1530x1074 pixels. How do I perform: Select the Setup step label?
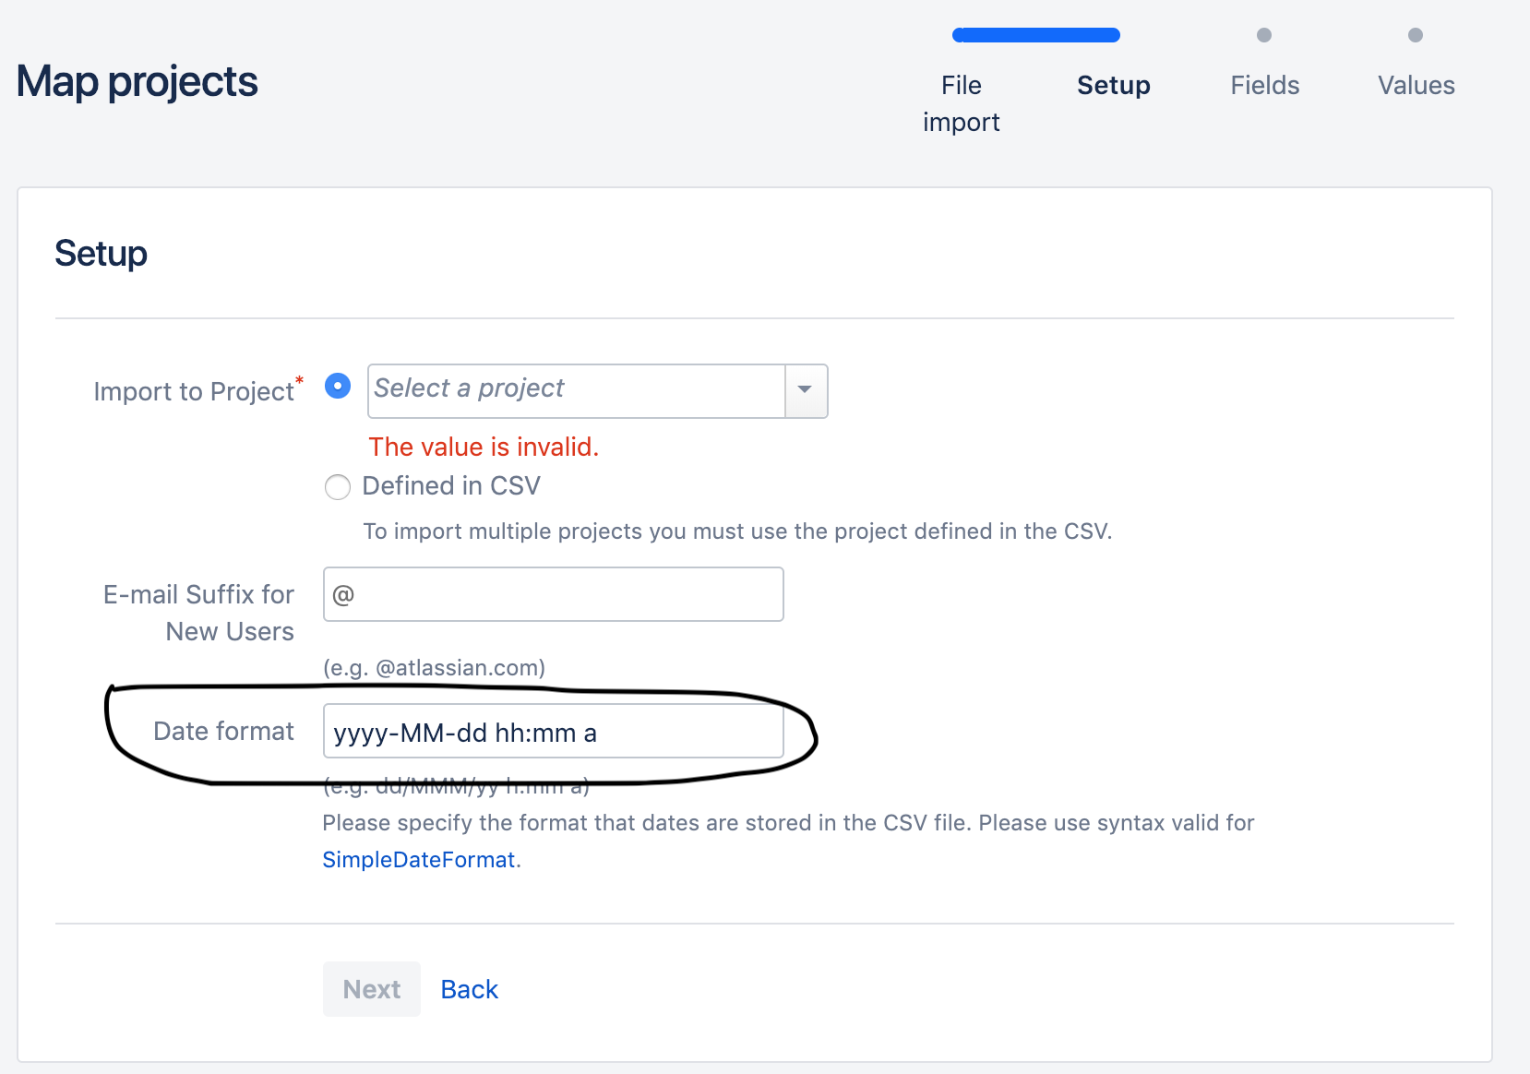[1113, 86]
